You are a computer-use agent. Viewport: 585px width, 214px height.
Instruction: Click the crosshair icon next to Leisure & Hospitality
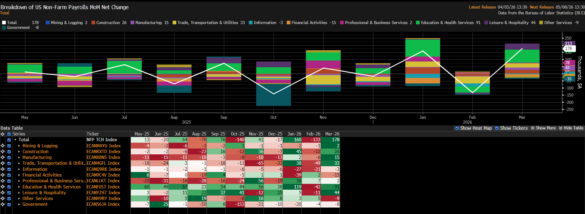coord(3,193)
